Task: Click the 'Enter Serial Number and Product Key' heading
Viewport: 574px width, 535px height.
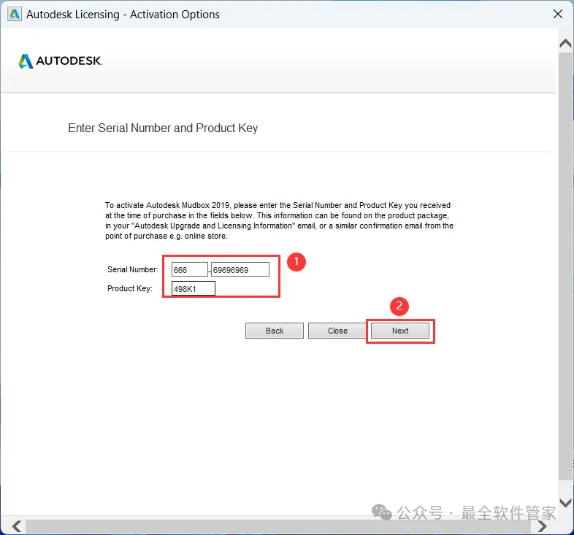Action: [163, 128]
